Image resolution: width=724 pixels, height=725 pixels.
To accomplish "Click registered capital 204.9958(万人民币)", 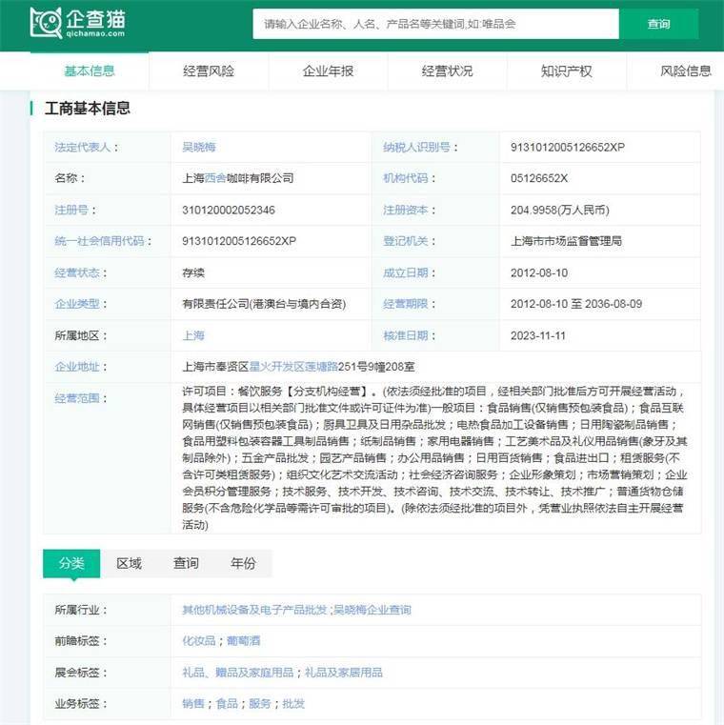I will pyautogui.click(x=560, y=210).
